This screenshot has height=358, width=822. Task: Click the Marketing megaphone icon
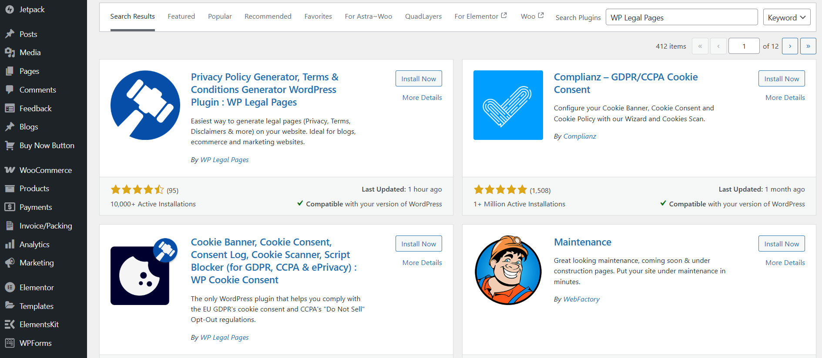10,263
